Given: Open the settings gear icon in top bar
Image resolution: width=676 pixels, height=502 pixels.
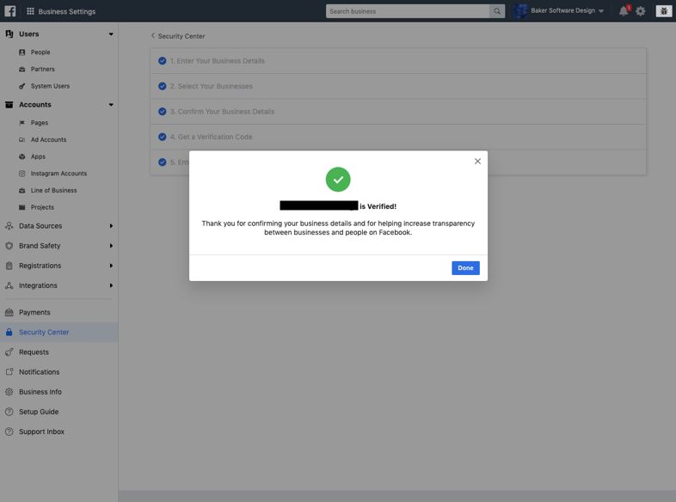Looking at the screenshot, I should pyautogui.click(x=641, y=11).
